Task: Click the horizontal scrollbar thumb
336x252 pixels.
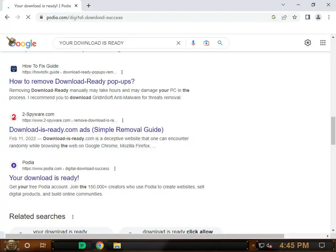Action: 145,236
